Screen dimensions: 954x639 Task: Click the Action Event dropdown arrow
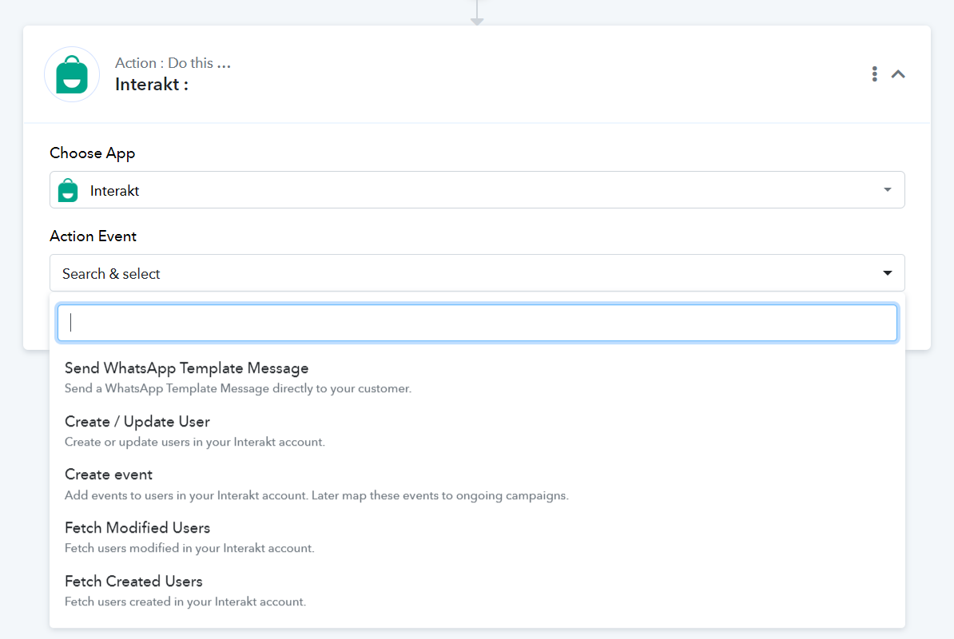[887, 273]
